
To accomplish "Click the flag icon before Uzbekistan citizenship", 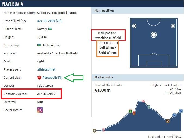I will pos(39,45).
